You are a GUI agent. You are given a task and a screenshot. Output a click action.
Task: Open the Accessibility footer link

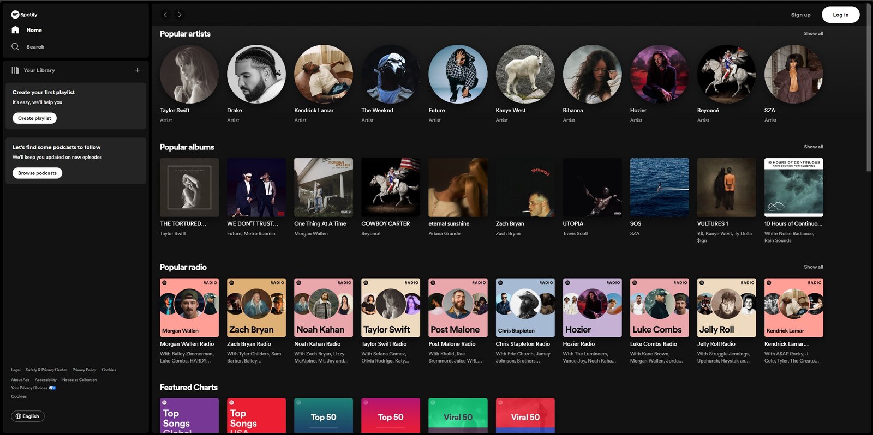point(46,380)
